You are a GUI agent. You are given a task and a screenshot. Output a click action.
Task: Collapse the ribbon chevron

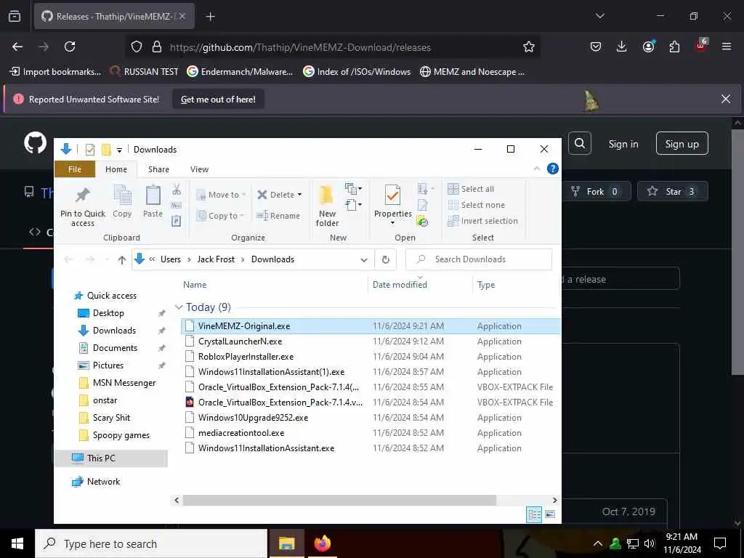tap(537, 169)
